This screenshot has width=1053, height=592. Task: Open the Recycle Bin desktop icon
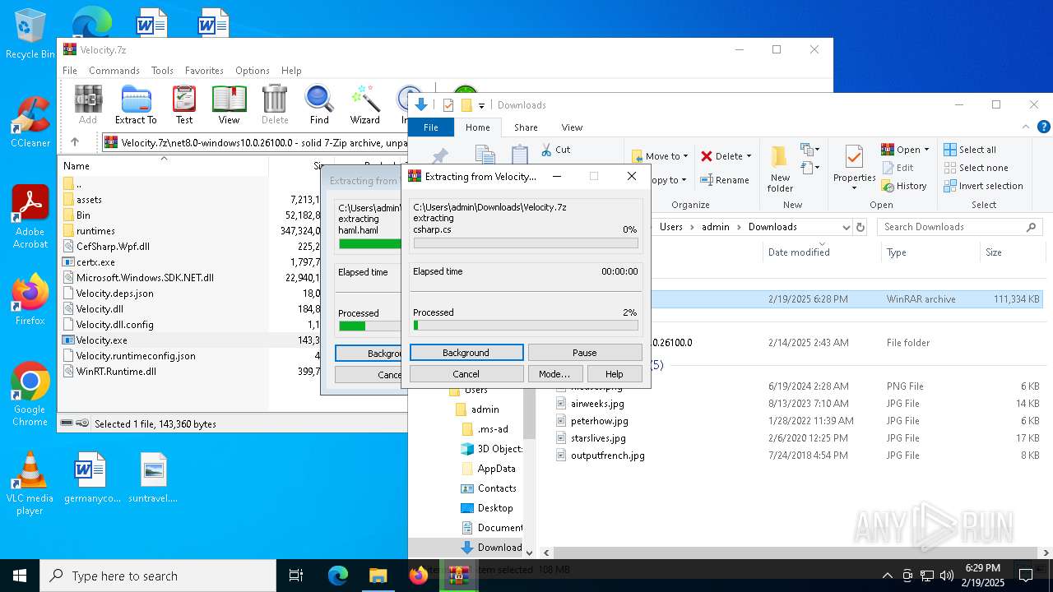click(30, 34)
